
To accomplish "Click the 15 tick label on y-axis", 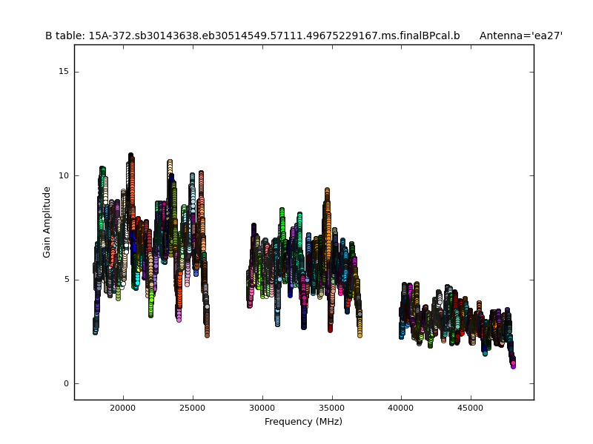I will 64,72.
